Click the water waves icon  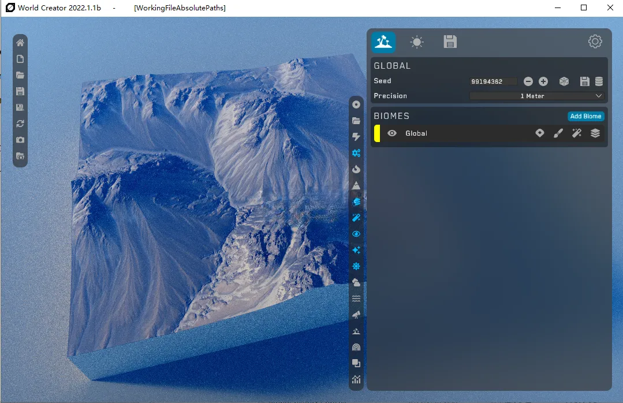(356, 298)
